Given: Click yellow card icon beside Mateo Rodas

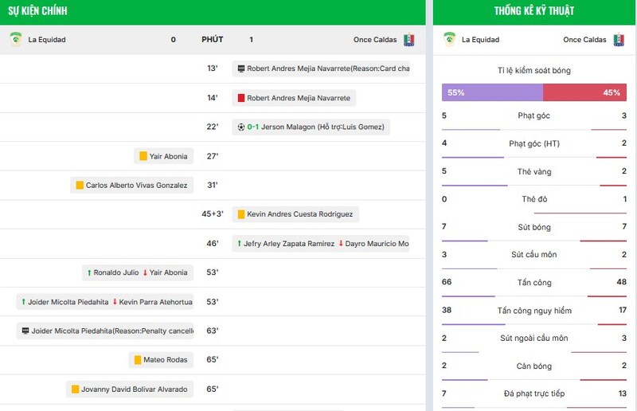Looking at the screenshot, I should (137, 360).
